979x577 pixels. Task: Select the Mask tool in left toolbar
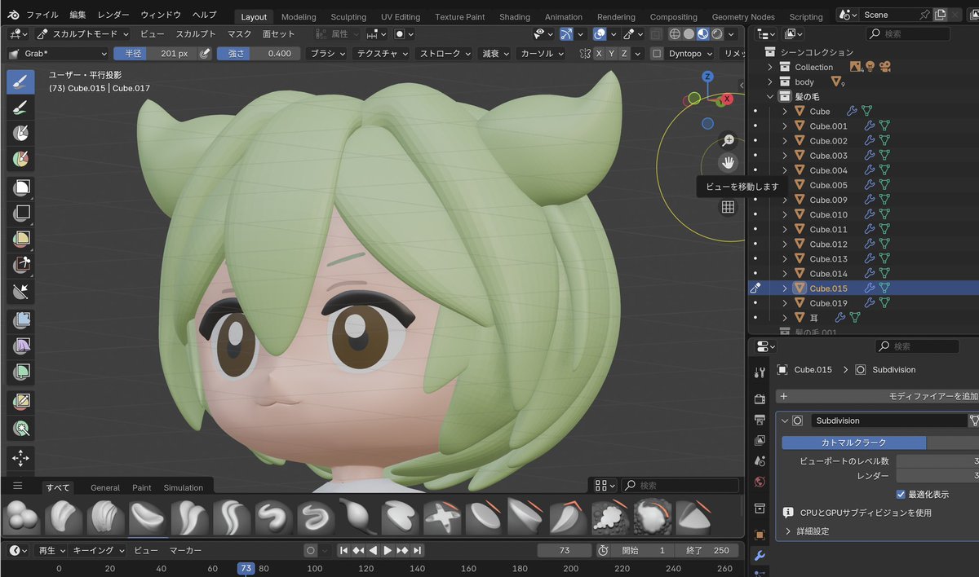pyautogui.click(x=21, y=133)
